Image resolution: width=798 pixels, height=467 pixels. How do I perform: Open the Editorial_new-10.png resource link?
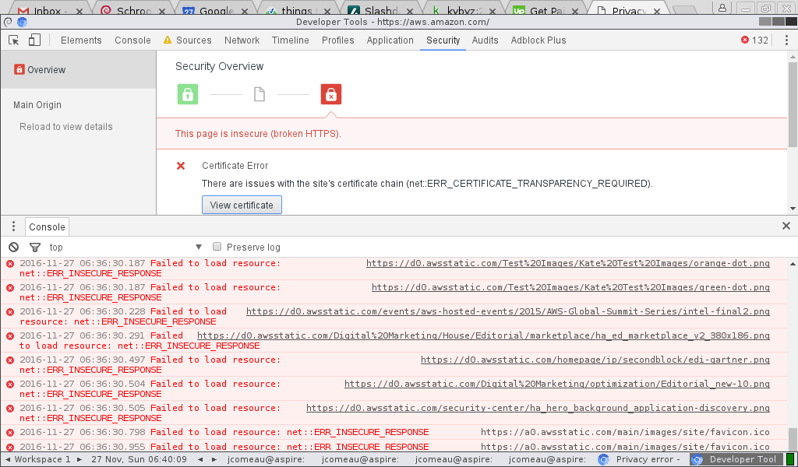557,384
